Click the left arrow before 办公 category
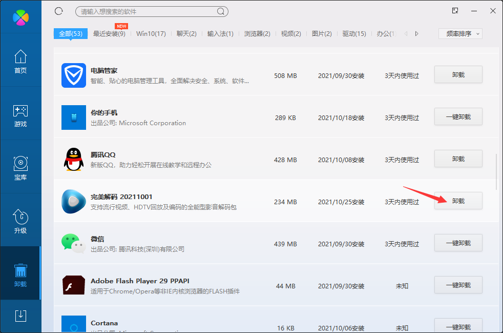Image resolution: width=503 pixels, height=333 pixels. click(x=404, y=33)
